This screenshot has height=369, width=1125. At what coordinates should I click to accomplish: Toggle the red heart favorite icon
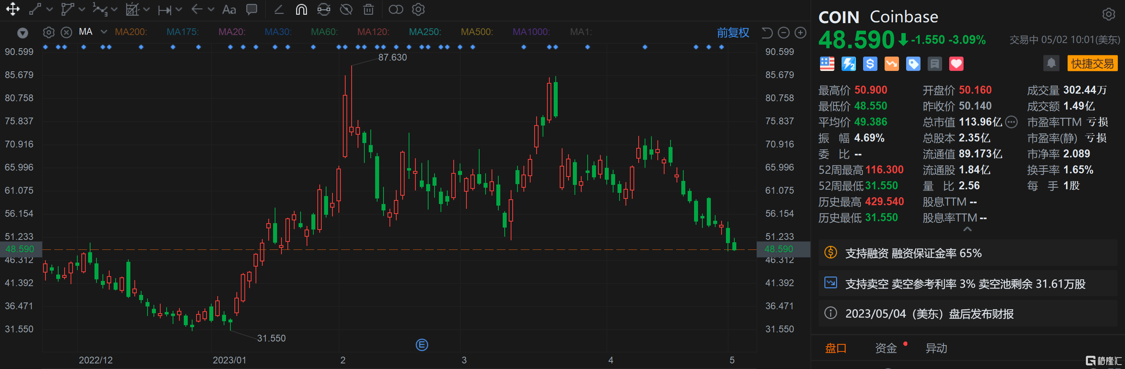pos(956,64)
